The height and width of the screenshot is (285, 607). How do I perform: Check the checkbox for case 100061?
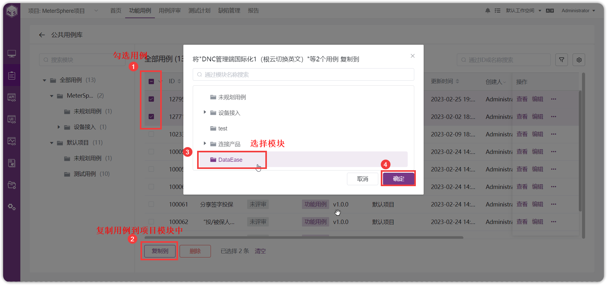pyautogui.click(x=151, y=204)
